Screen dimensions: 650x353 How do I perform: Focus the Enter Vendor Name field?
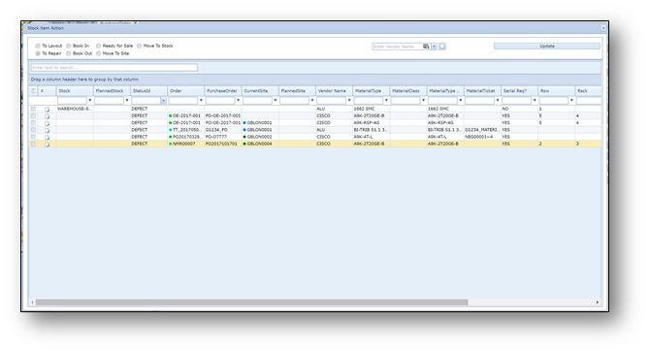397,47
